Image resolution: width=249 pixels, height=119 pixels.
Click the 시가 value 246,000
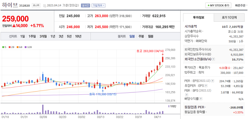click(73, 27)
